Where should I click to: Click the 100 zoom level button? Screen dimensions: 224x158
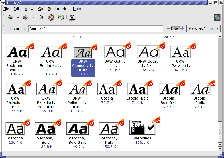175,28
